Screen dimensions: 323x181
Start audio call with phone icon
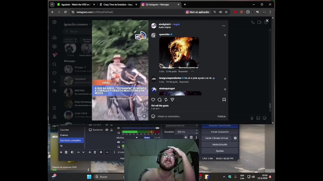(253, 22)
